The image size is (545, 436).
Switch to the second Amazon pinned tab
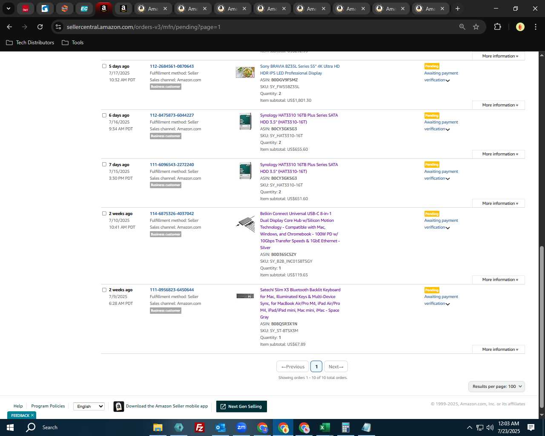coord(123,9)
